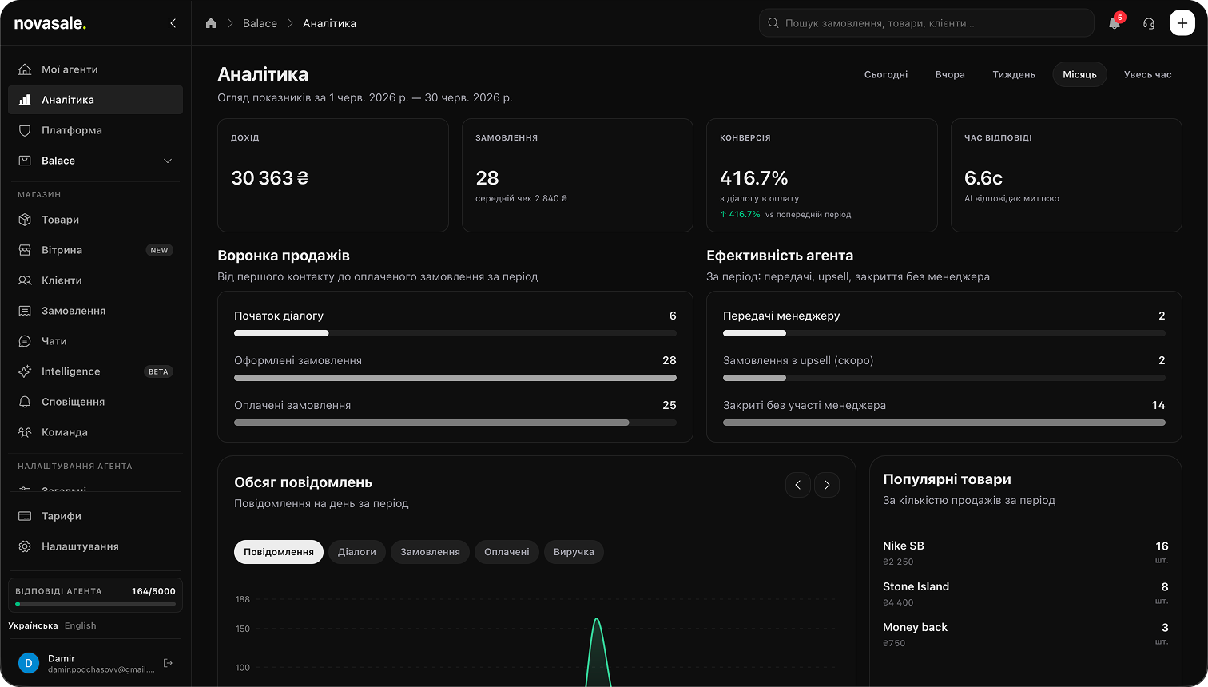The width and height of the screenshot is (1208, 687).
Task: Show analytics for Сьогодні
Action: 886,74
